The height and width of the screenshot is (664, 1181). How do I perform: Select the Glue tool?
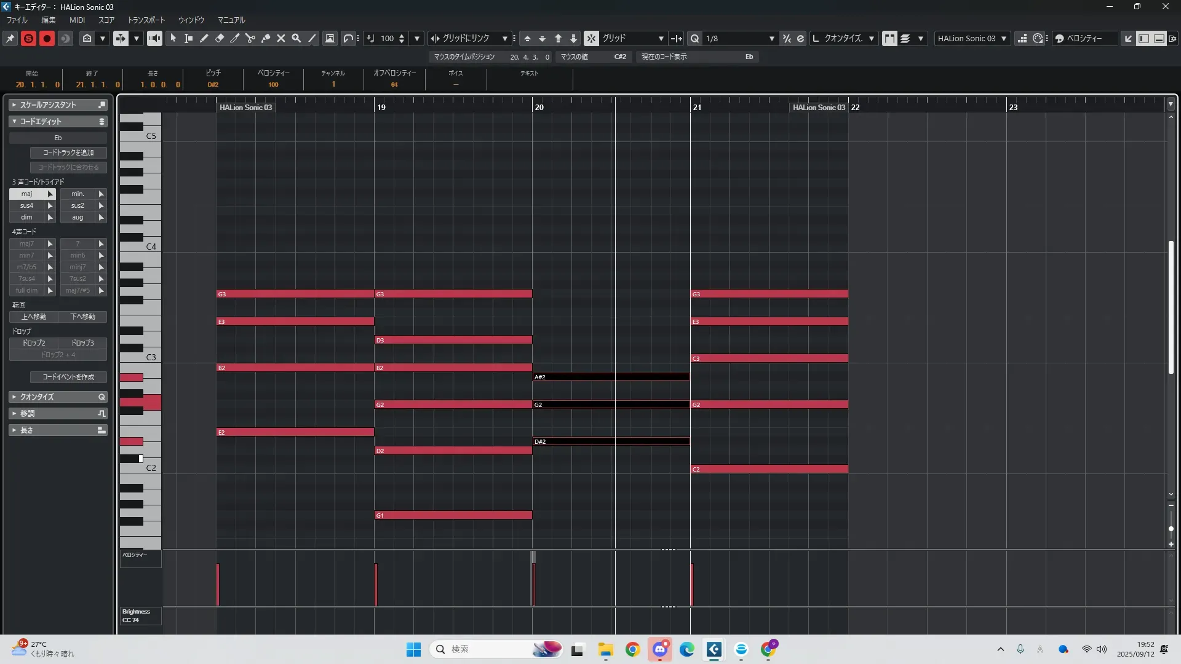[266, 38]
